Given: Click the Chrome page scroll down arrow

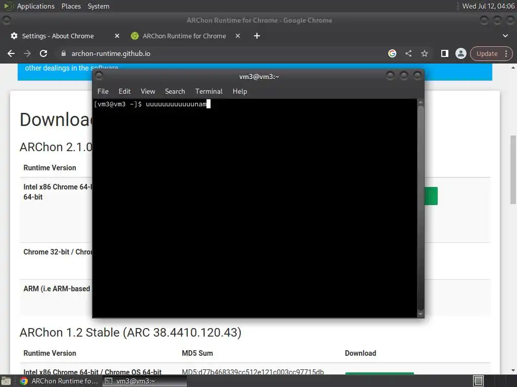Looking at the screenshot, I should (x=513, y=370).
